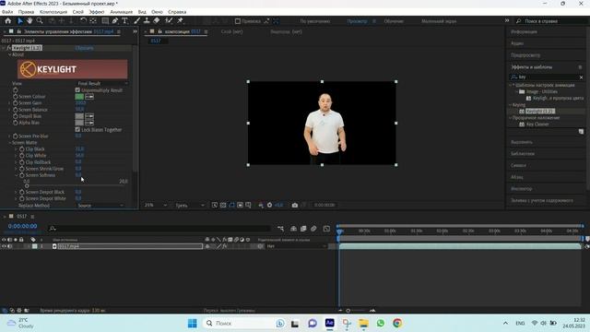The image size is (590, 332).
Task: Click the Despill Bias gray swatch
Action: (79, 116)
